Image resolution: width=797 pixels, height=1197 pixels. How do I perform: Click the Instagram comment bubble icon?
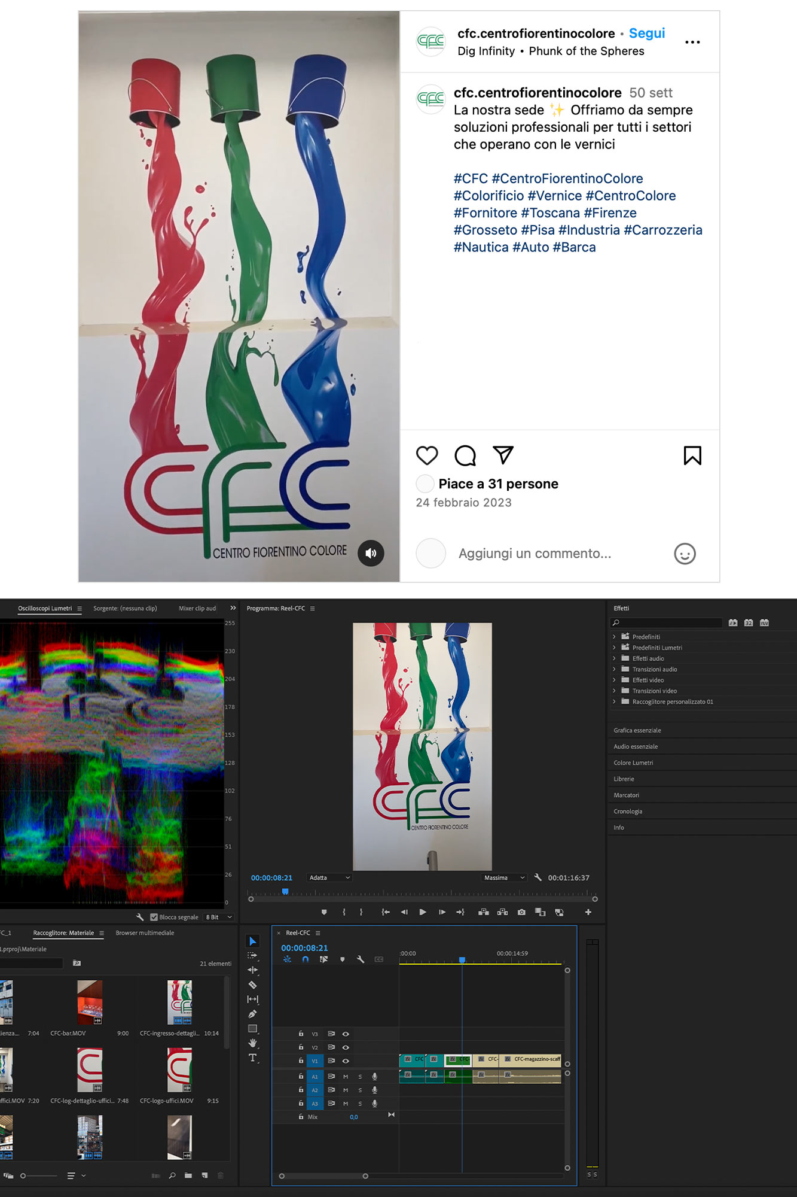coord(465,455)
